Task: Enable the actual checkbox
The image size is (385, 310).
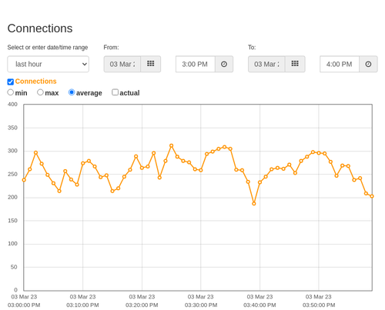Action: (x=115, y=92)
